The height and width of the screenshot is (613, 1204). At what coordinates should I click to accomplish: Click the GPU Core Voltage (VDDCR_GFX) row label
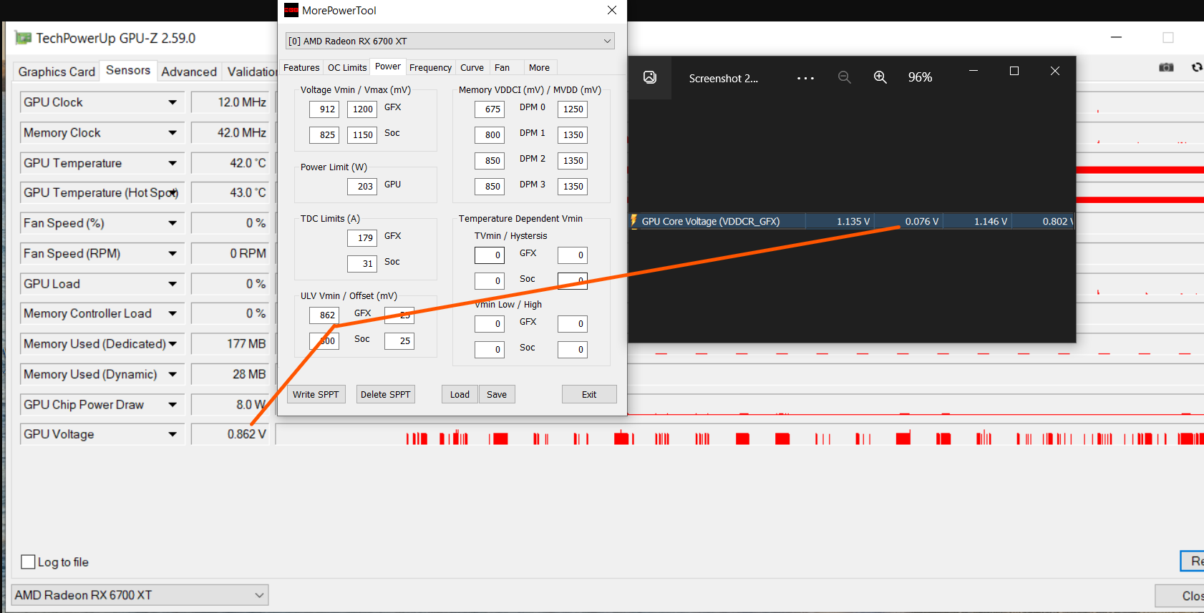pos(711,221)
